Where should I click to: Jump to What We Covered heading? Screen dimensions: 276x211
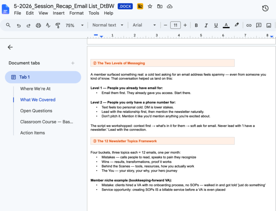coord(38,100)
